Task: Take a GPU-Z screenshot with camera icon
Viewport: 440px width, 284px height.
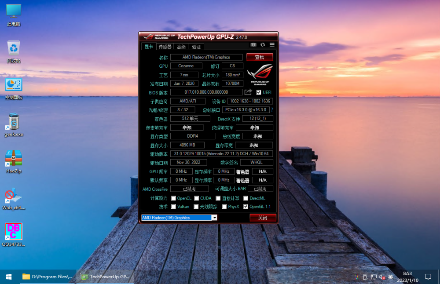Action: click(x=253, y=45)
